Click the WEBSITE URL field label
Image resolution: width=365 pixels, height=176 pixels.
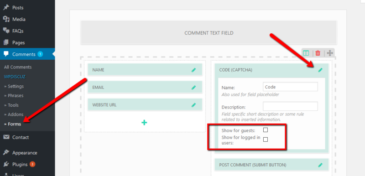(x=104, y=105)
